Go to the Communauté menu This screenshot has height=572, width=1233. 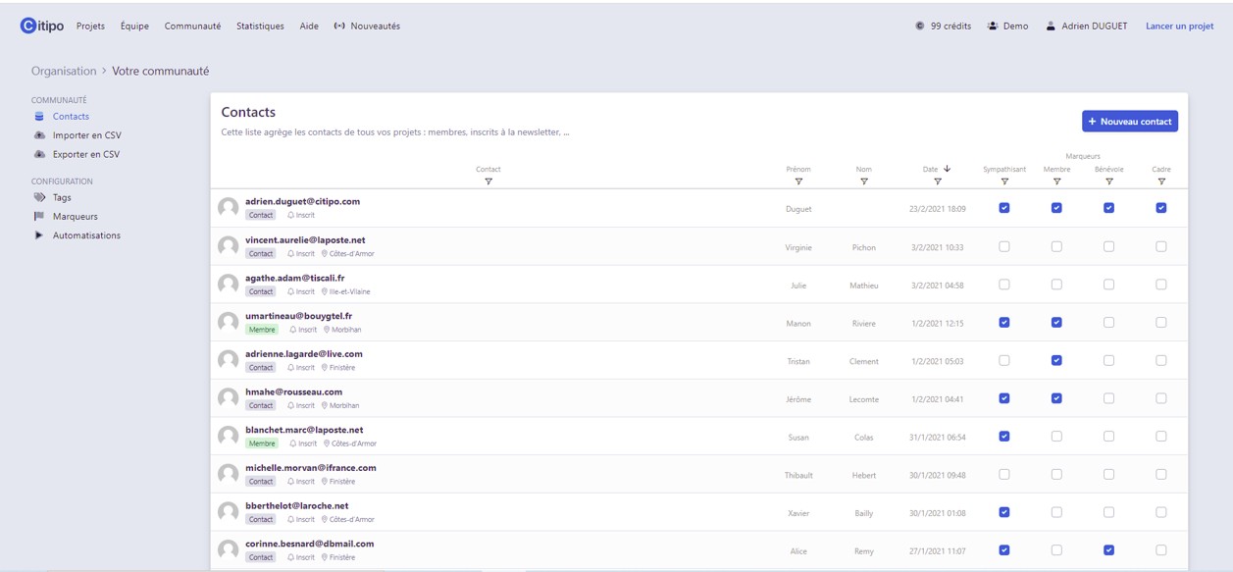click(192, 26)
